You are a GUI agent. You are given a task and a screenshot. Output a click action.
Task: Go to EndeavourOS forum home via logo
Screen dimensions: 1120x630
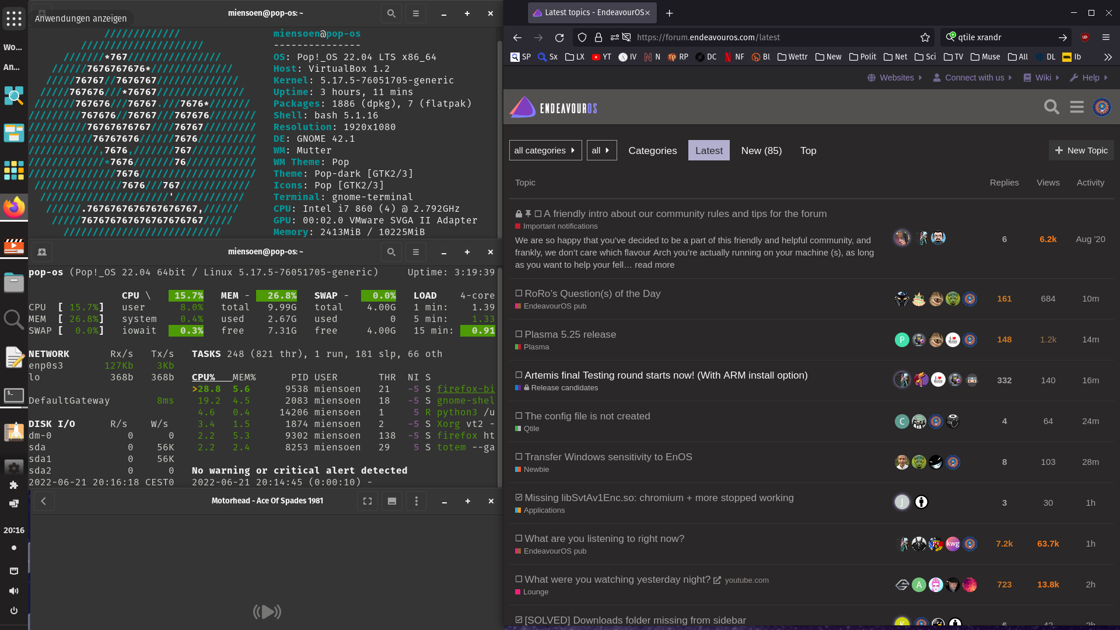pos(554,107)
